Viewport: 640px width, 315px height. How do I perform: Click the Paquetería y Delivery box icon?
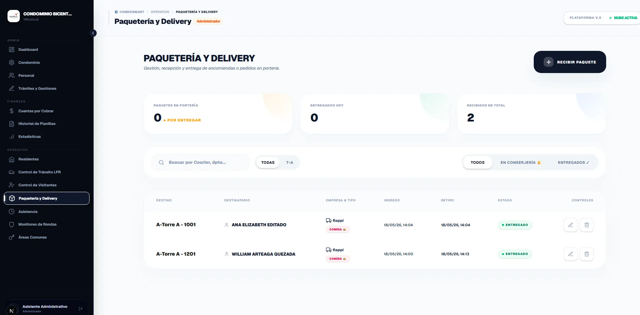pos(12,198)
